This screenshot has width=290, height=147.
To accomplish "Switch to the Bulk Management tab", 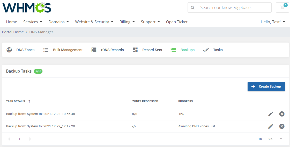I will tap(68, 50).
